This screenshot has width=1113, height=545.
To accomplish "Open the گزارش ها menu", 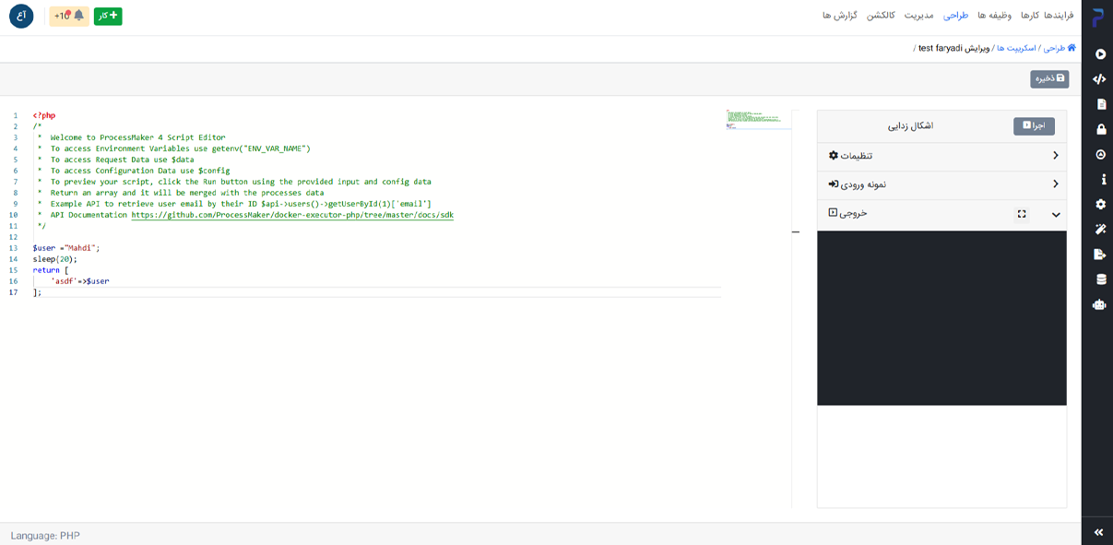I will click(840, 16).
